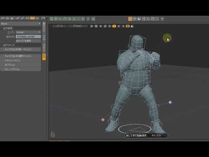Toggle the dotted grid icon in viewport toolbar

[91, 26]
